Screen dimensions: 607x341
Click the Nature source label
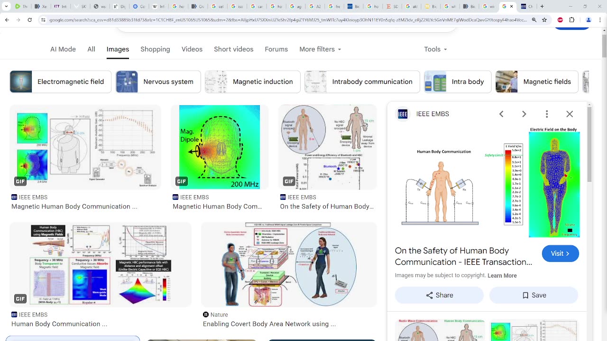point(219,314)
